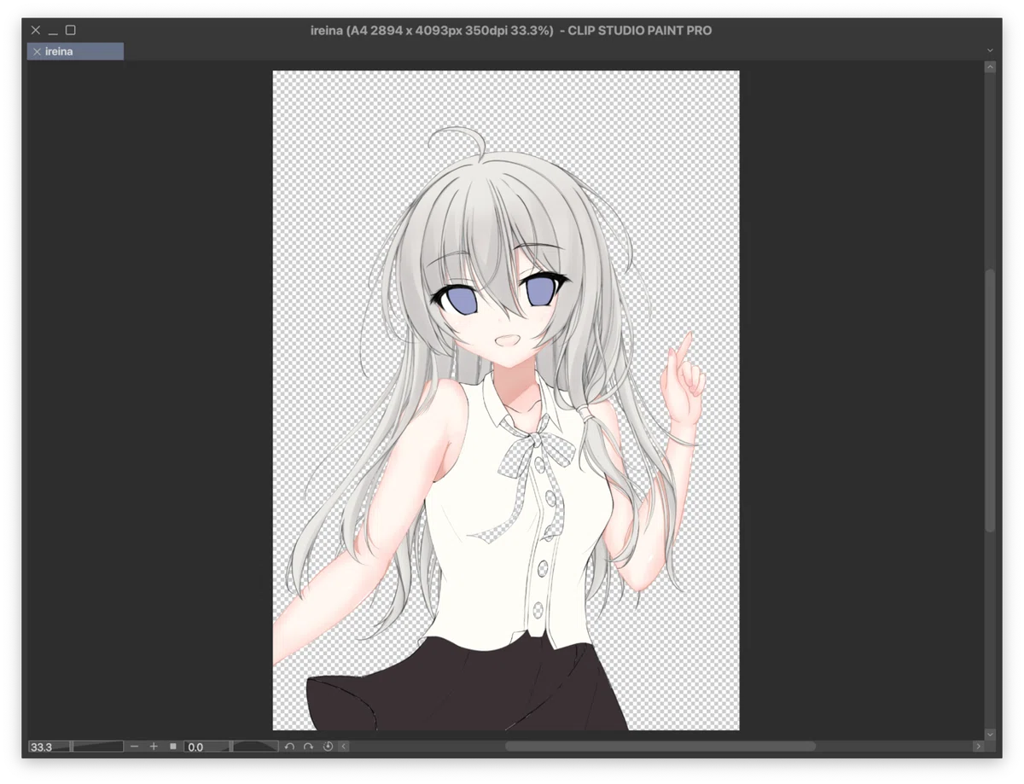Screen dimensions: 1024x784
Task: Click the vertical scrollbar thumb
Action: pyautogui.click(x=990, y=401)
